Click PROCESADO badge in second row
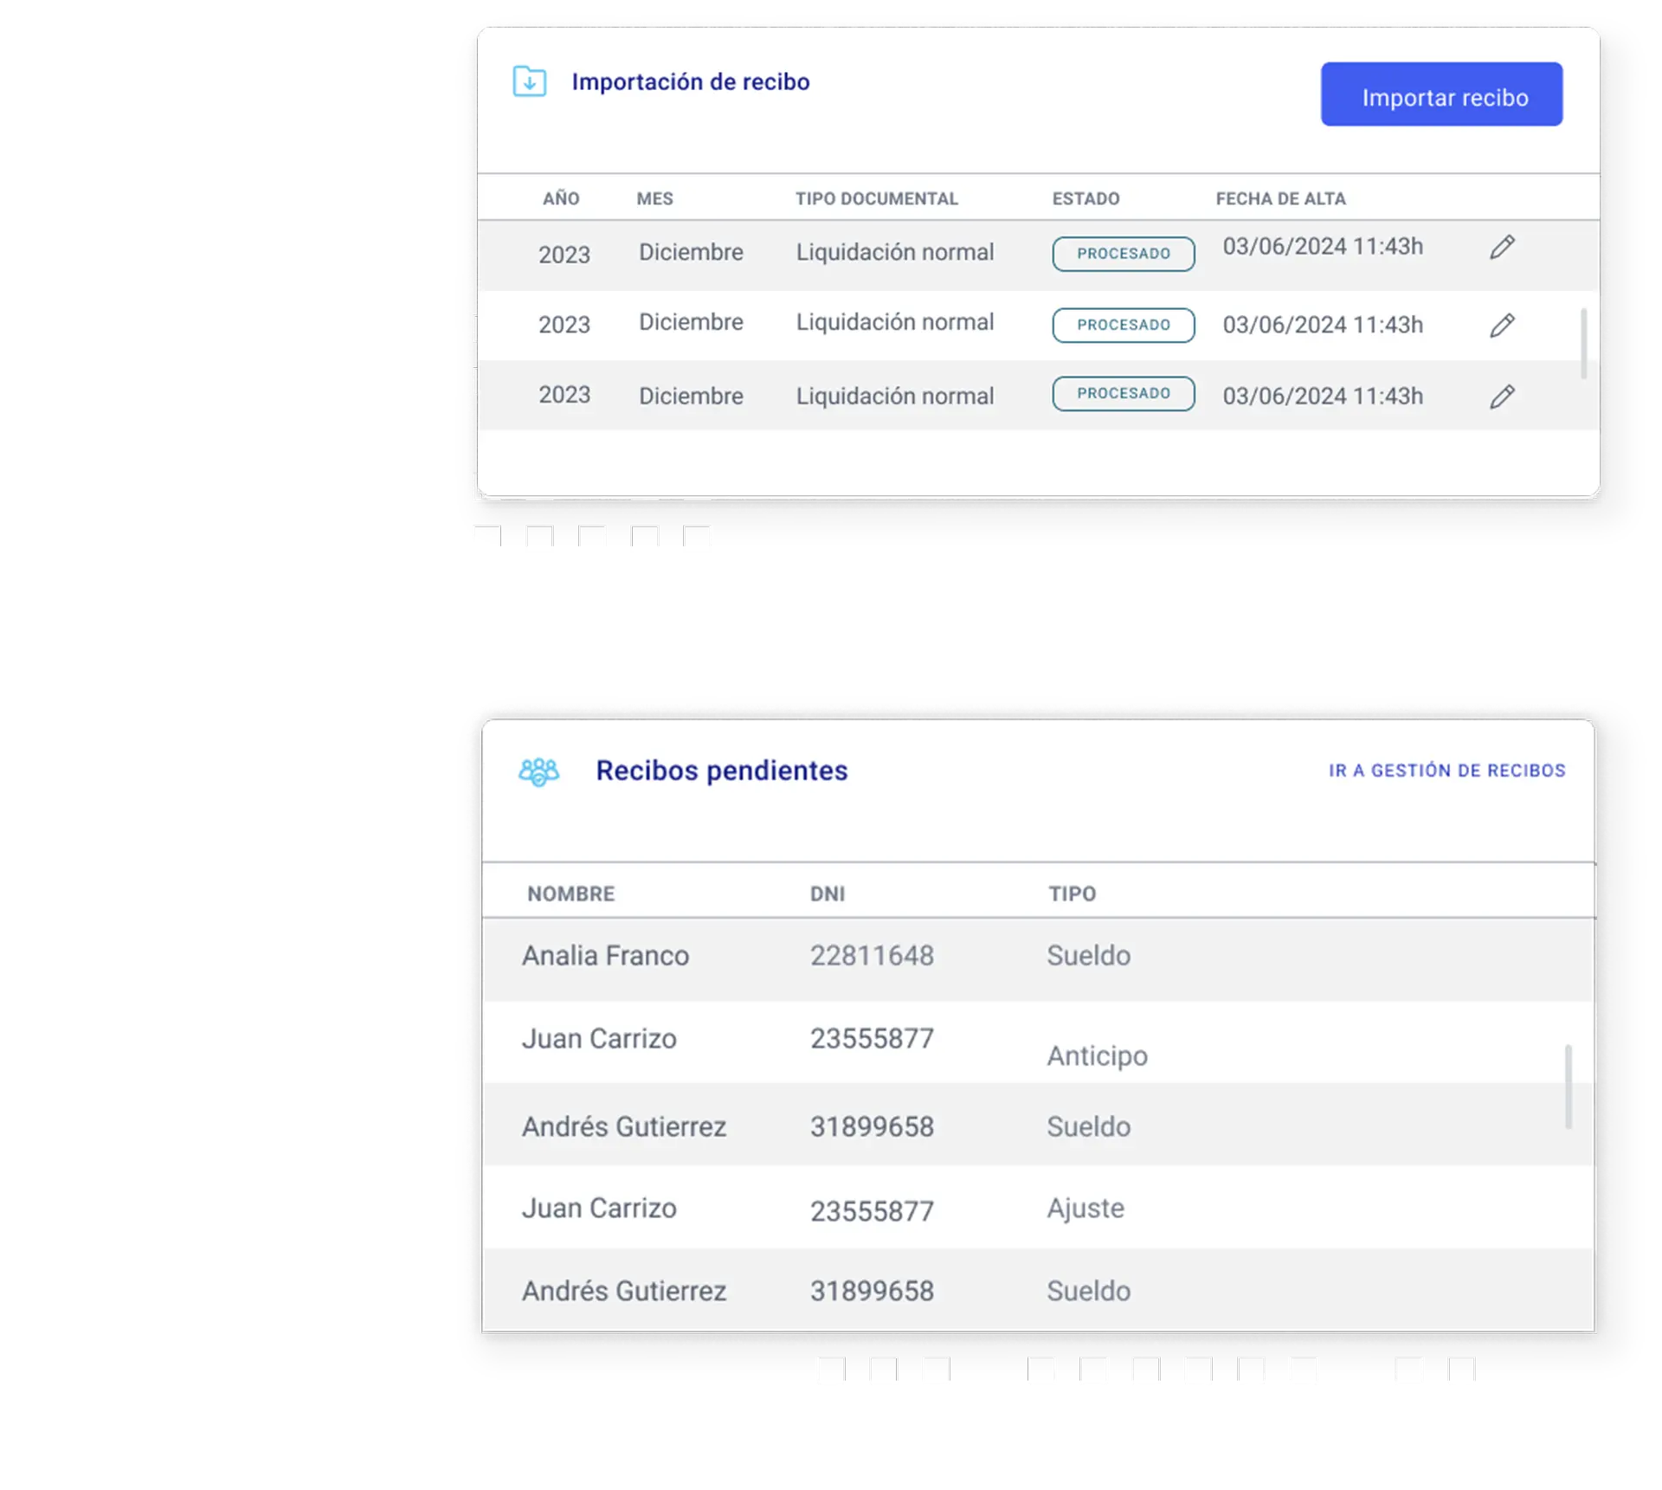The height and width of the screenshot is (1490, 1662). [x=1123, y=325]
